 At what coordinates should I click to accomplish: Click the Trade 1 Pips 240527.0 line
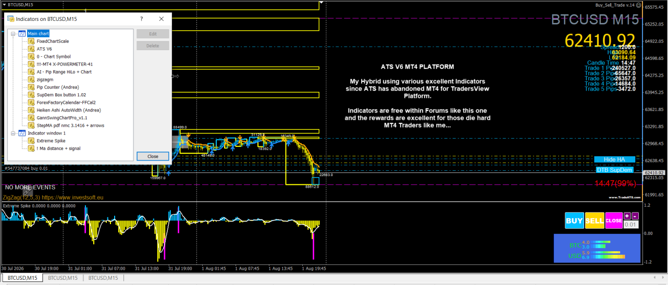click(610, 68)
